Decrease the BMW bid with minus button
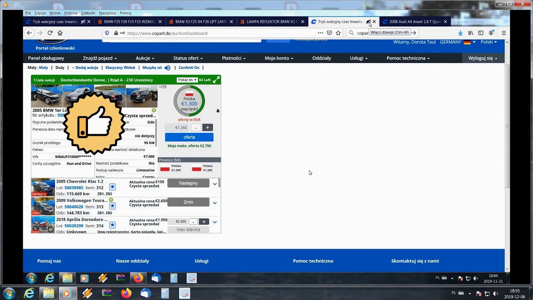 tap(196, 127)
